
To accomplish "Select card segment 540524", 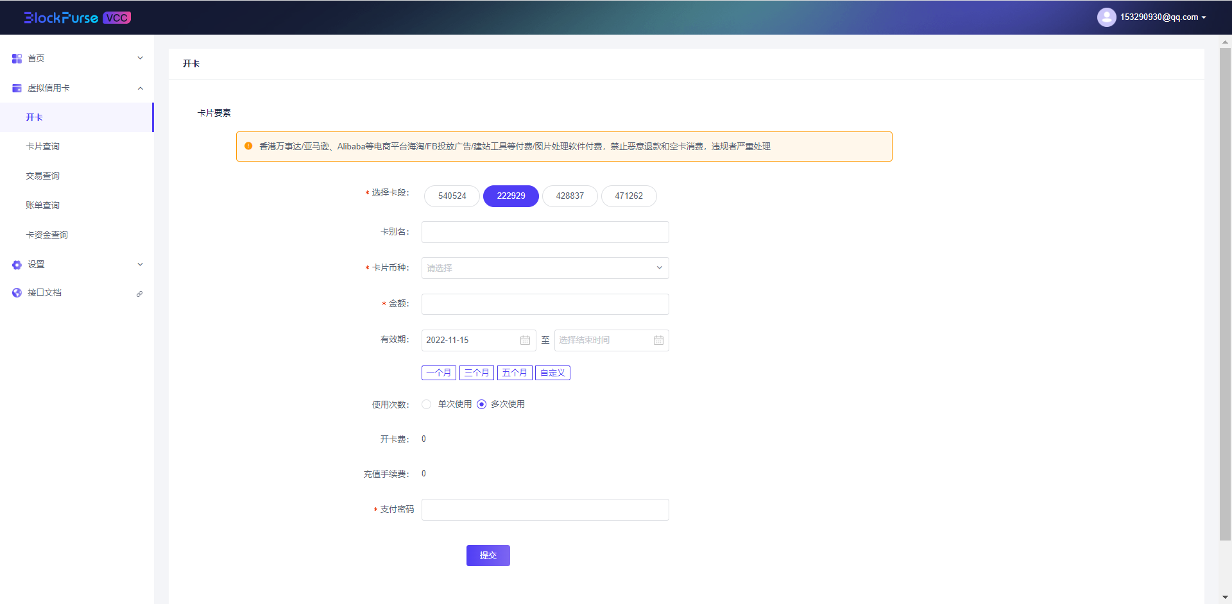I will (452, 196).
